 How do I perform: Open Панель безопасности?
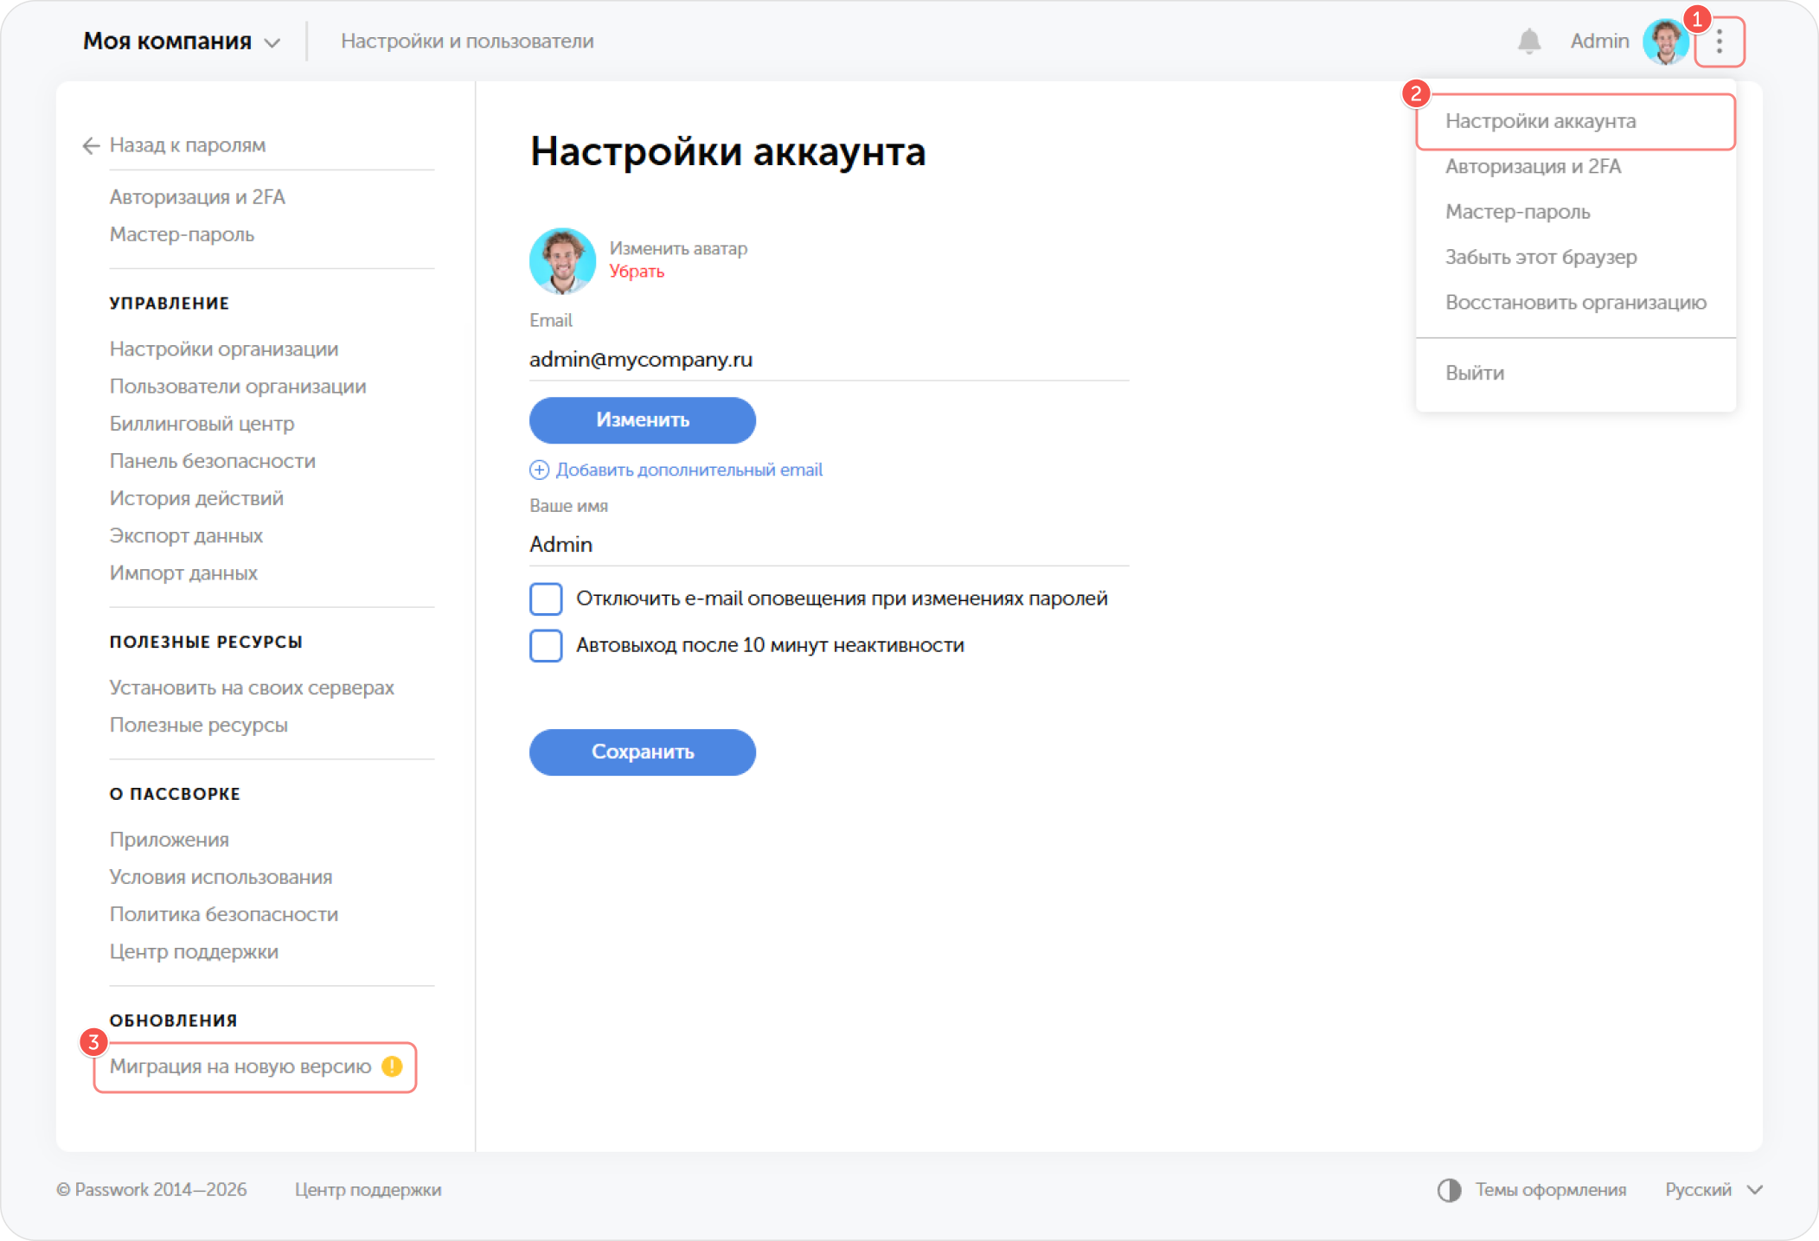pyautogui.click(x=212, y=460)
